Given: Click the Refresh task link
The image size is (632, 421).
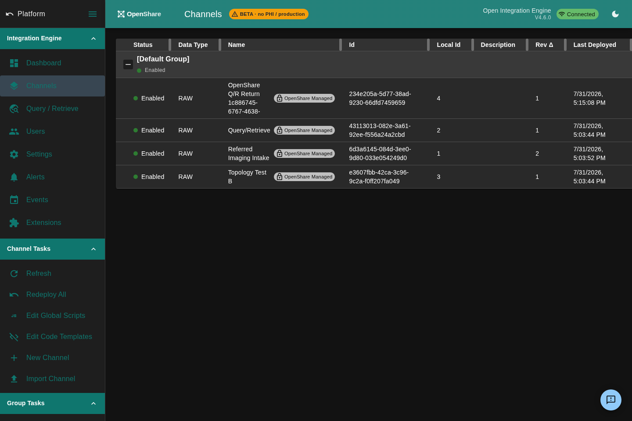Looking at the screenshot, I should point(52,274).
